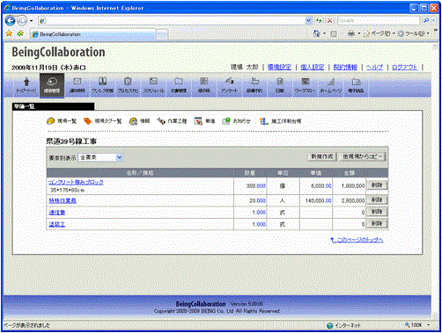Open the コンクリート積みブロック item link
This screenshot has width=442, height=333.
[76, 182]
